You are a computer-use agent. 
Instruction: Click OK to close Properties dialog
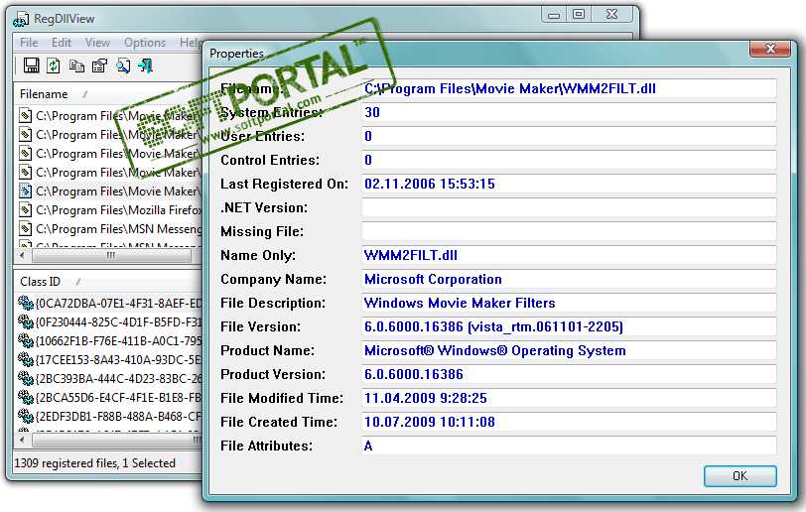pyautogui.click(x=739, y=476)
